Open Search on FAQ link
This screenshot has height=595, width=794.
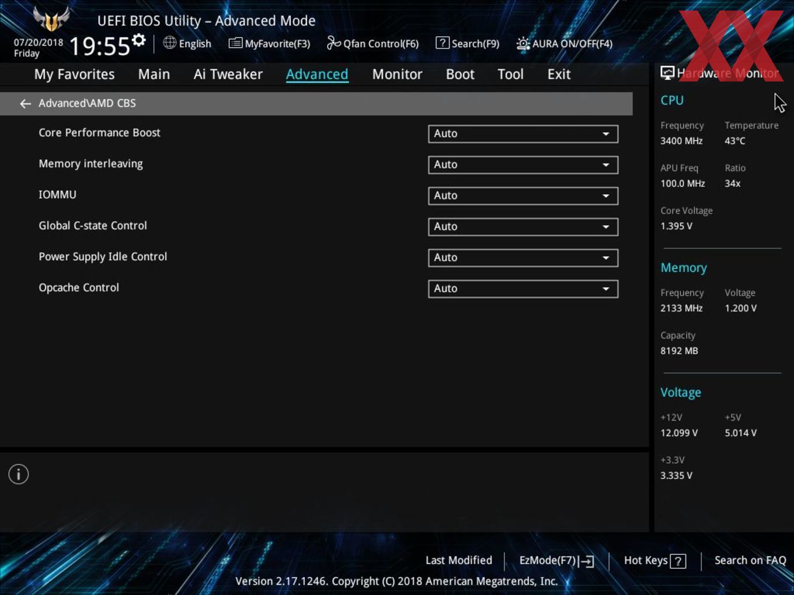pos(750,560)
